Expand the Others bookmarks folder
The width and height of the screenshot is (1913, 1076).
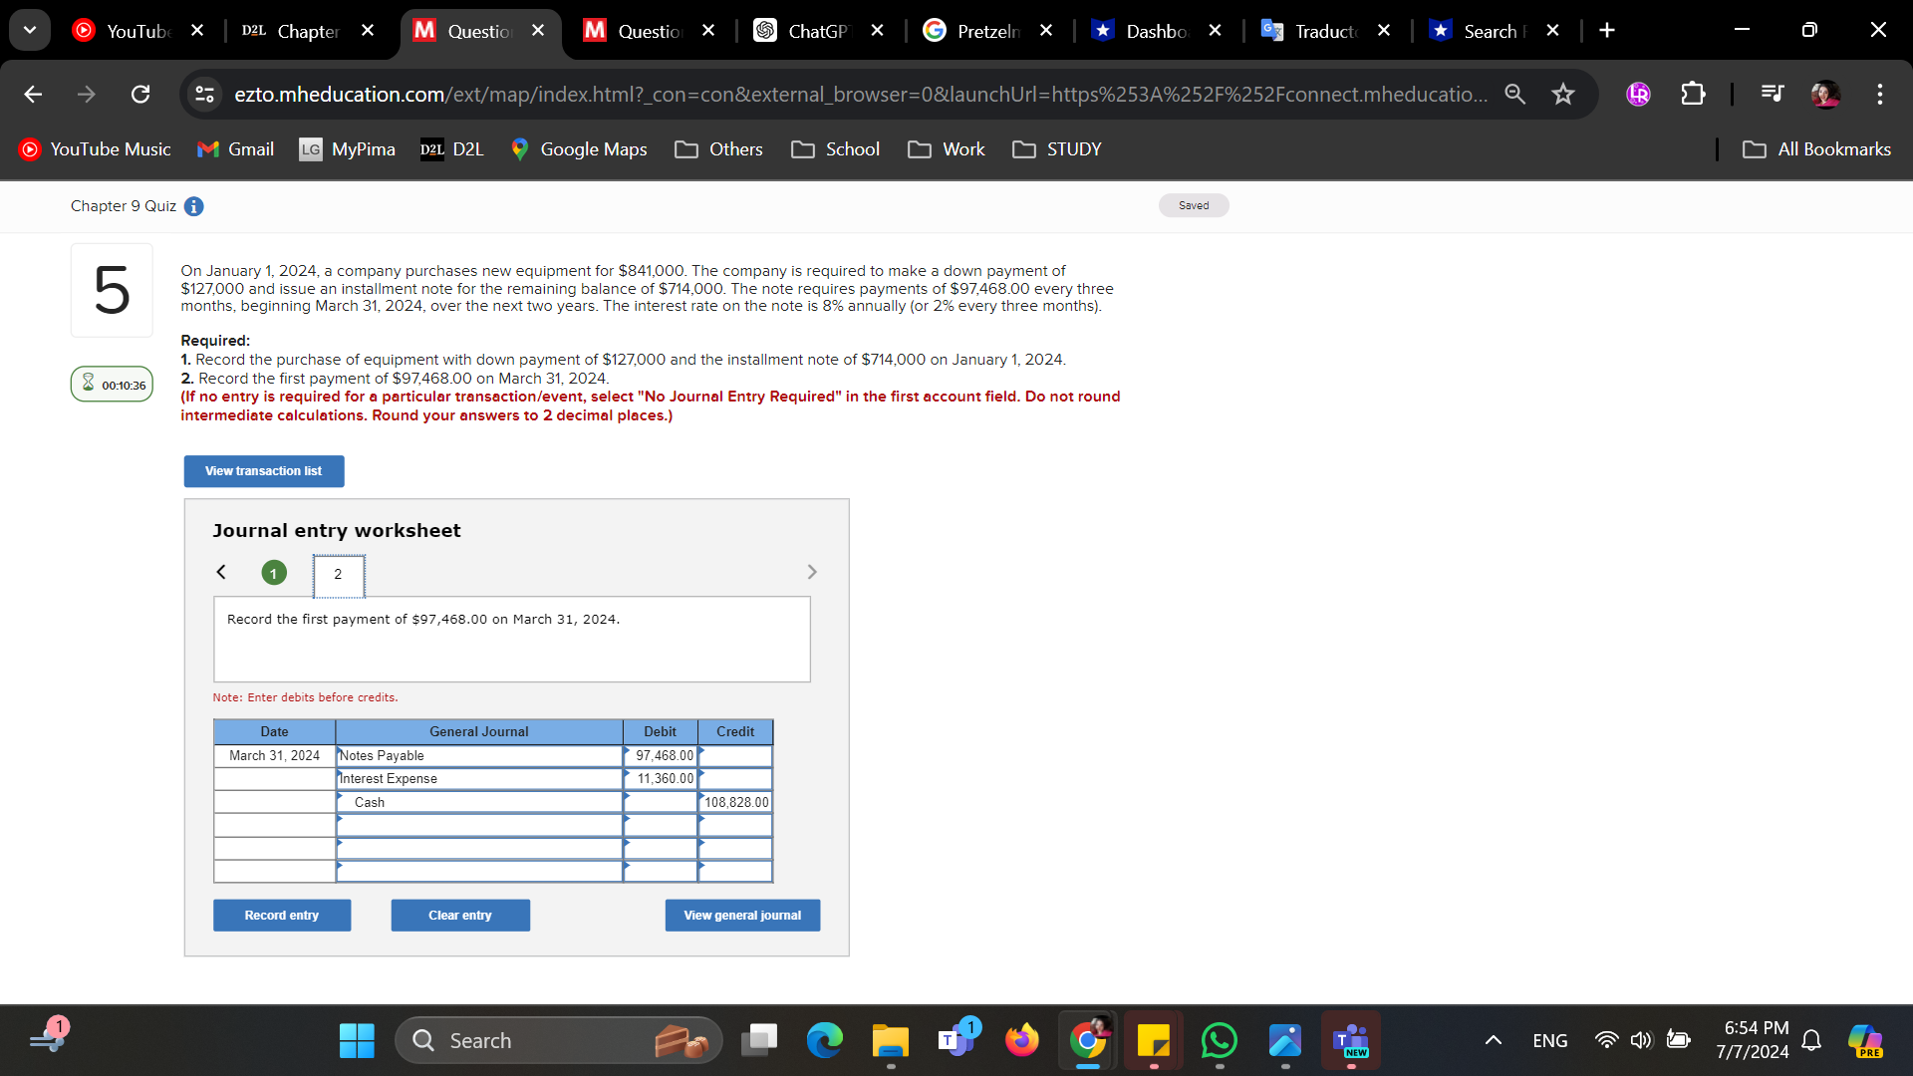point(718,149)
